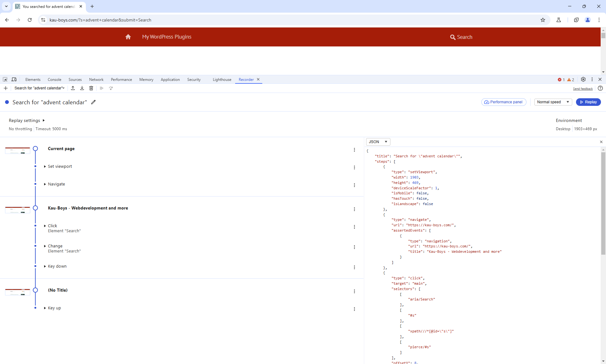
Task: Open DevTools settings gear icon
Action: click(583, 80)
